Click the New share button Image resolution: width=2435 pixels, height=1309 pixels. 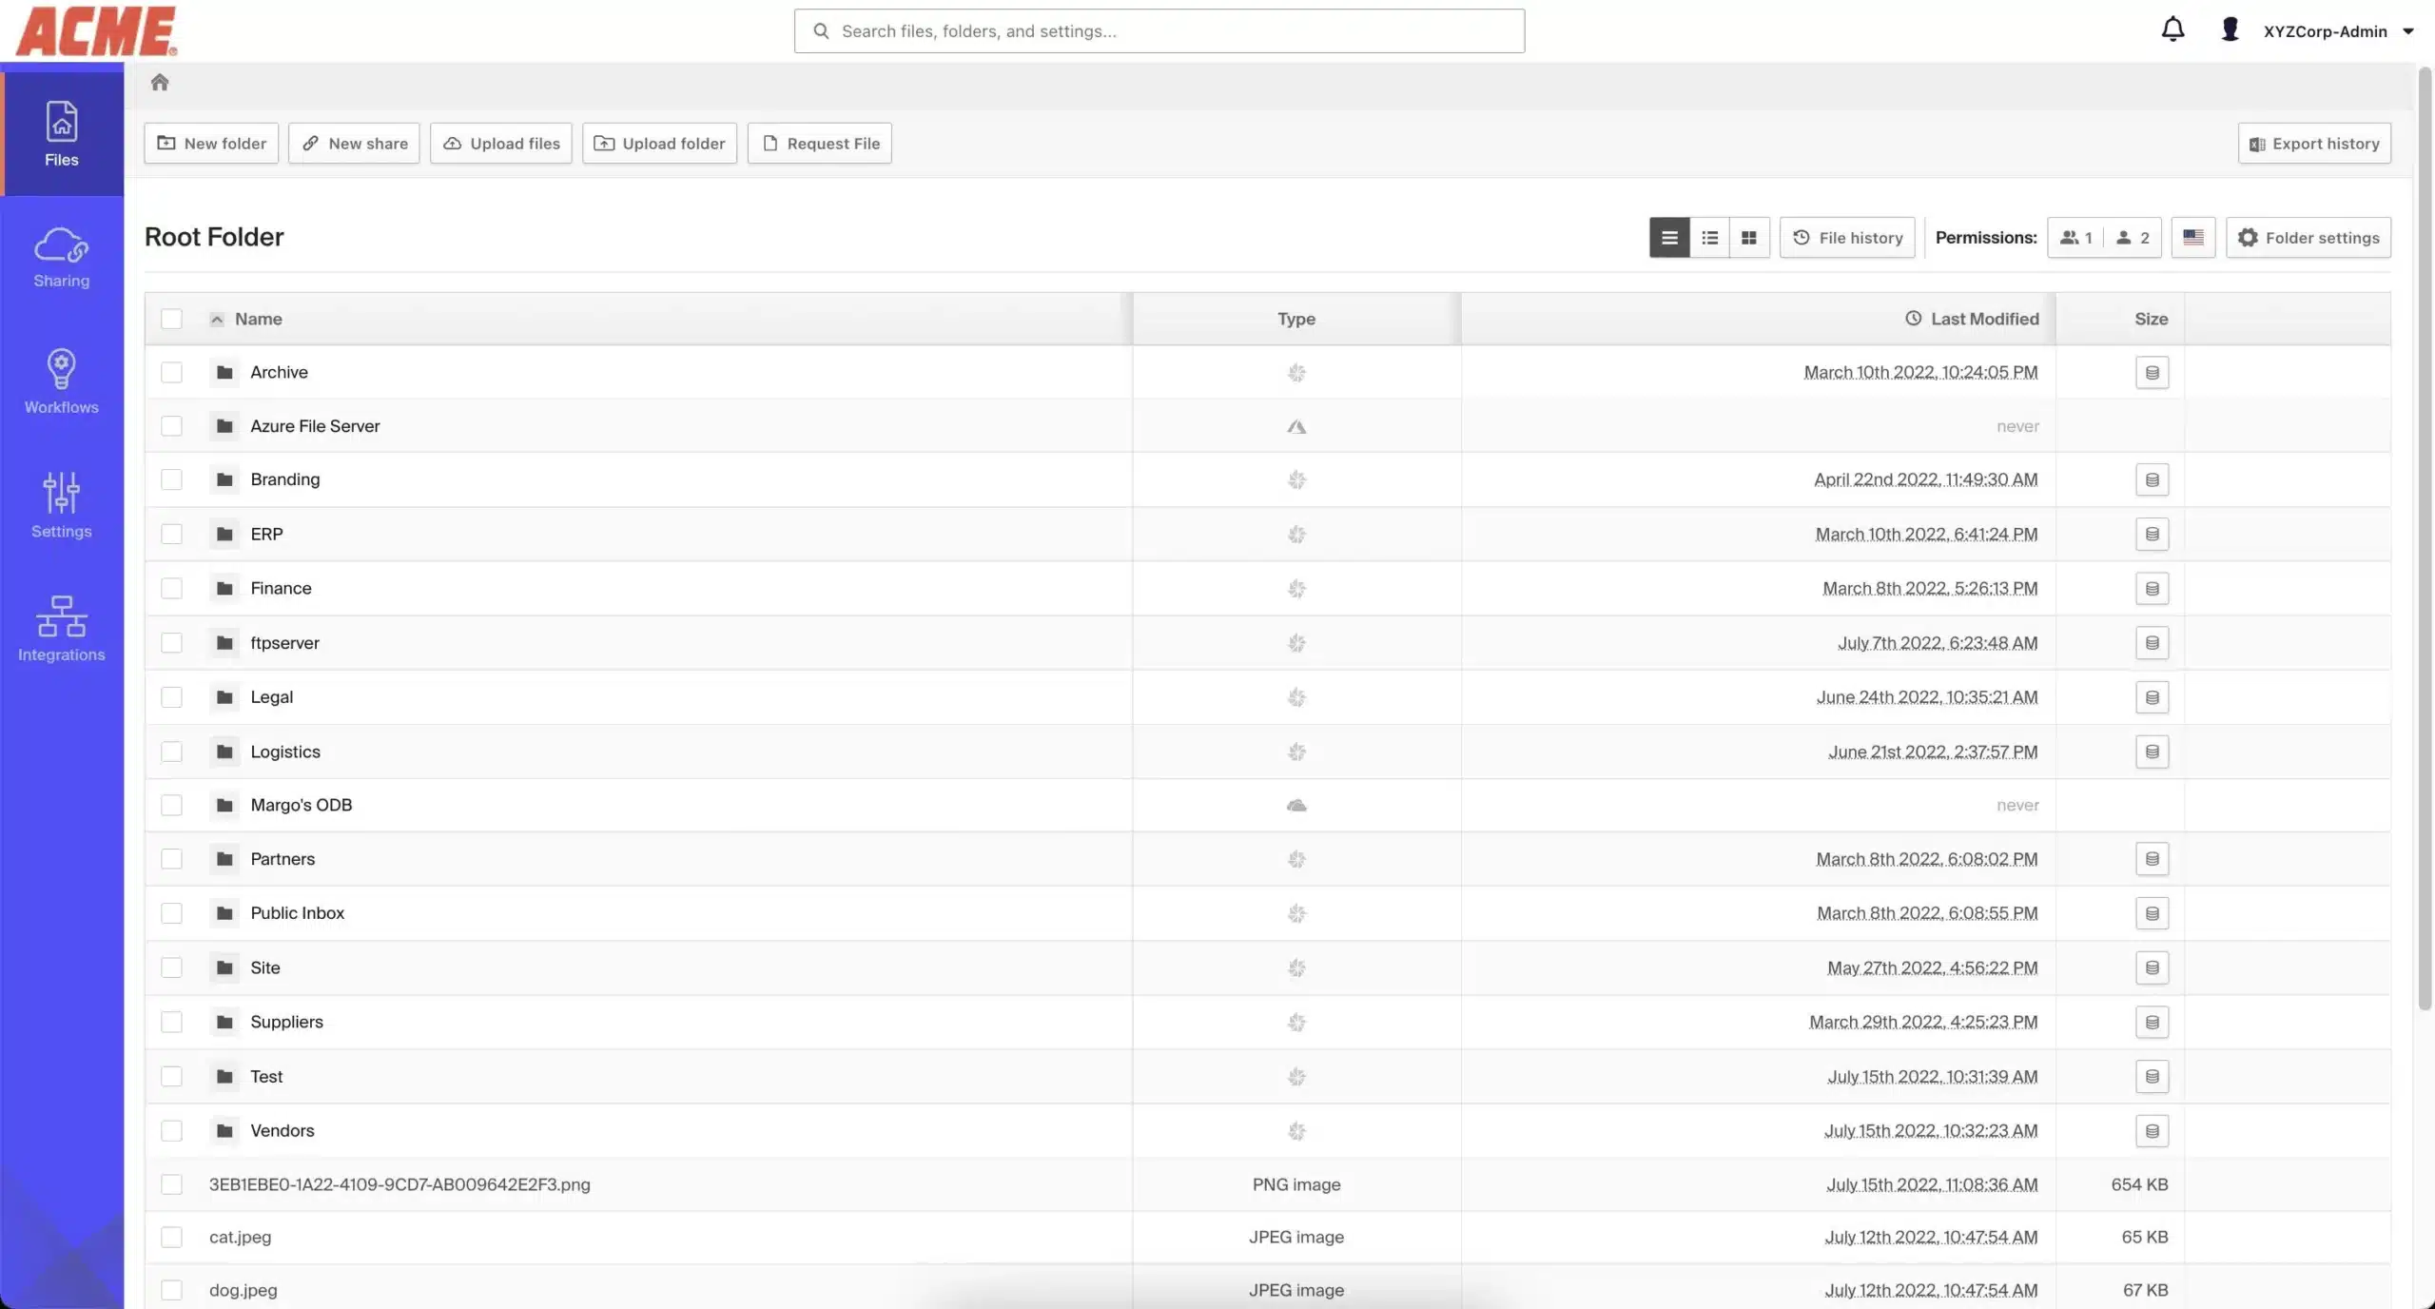(x=354, y=143)
